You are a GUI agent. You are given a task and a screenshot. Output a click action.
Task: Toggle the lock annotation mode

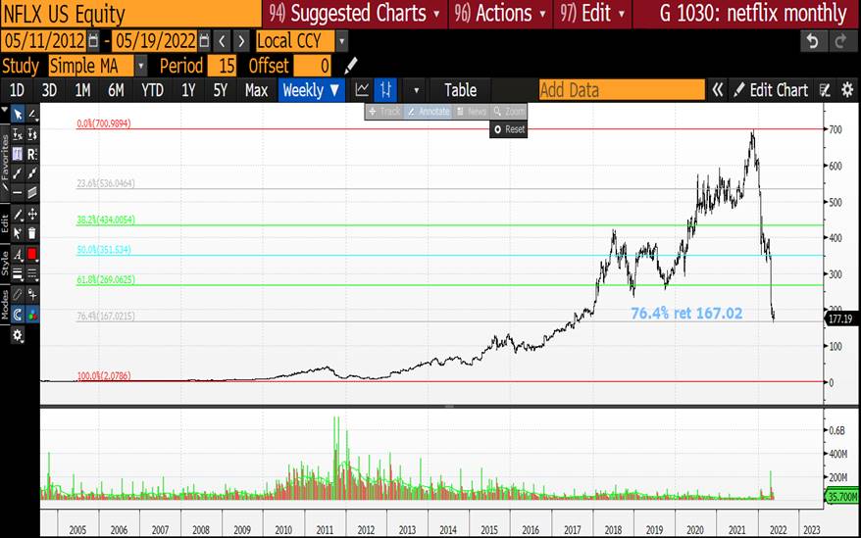(x=32, y=294)
